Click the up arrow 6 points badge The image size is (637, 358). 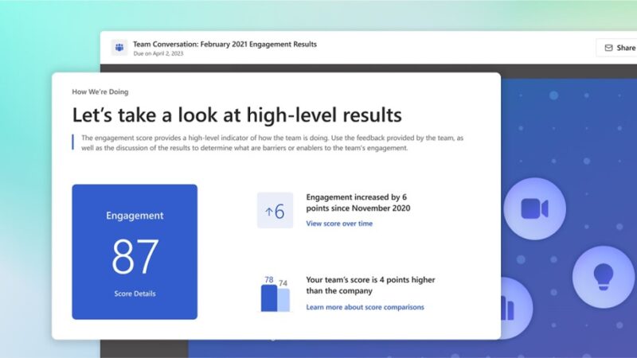pyautogui.click(x=275, y=210)
